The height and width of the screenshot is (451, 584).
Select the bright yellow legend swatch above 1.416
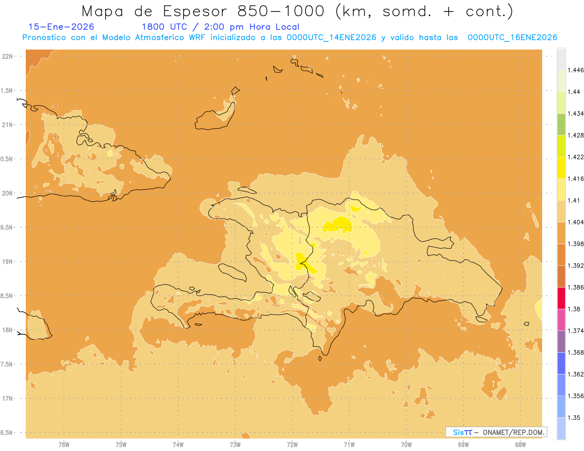pos(561,167)
